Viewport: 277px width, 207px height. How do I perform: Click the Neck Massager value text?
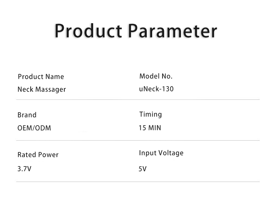coord(42,90)
